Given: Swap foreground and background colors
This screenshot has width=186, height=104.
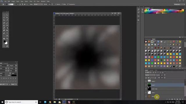Looking at the screenshot, I should (x=7, y=41).
